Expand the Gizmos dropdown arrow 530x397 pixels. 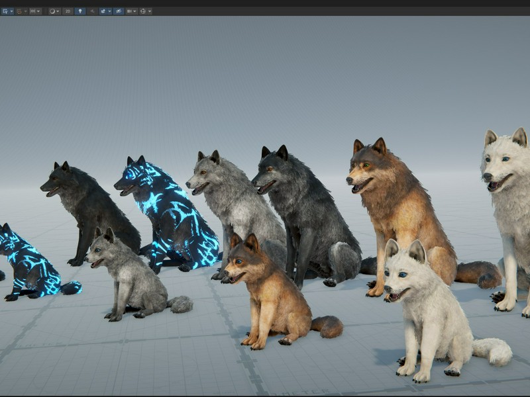150,11
